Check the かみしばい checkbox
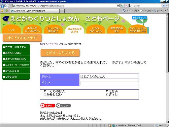This screenshot has height=127, width=169. 45,95
